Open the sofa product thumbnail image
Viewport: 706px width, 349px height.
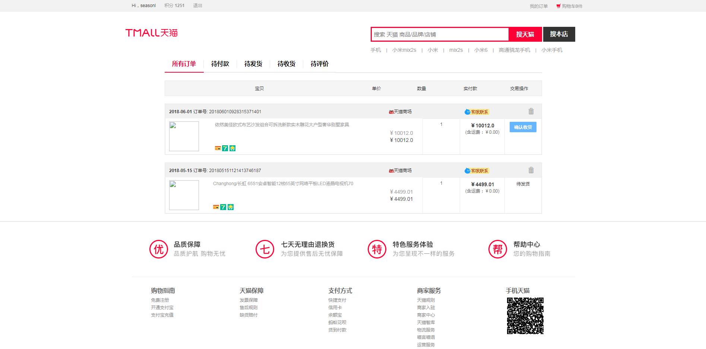tap(184, 136)
